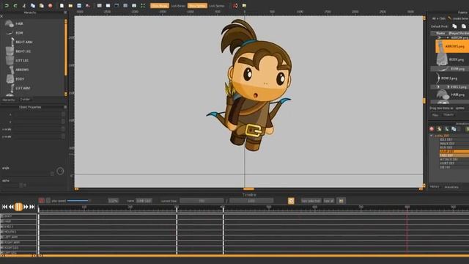Click the red circle toolbar icon

tap(51, 6)
